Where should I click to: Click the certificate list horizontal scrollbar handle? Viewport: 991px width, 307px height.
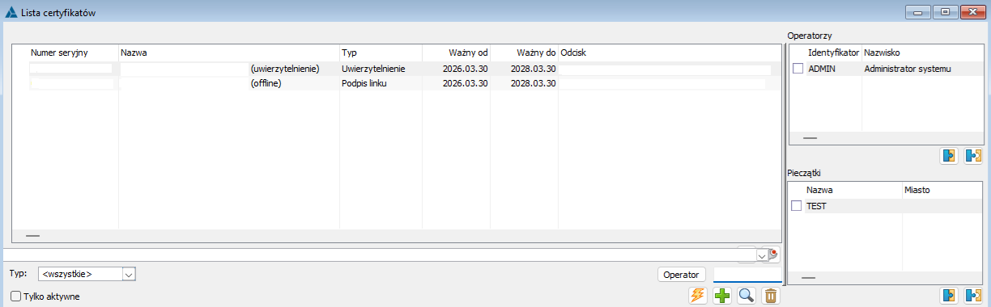coord(33,236)
